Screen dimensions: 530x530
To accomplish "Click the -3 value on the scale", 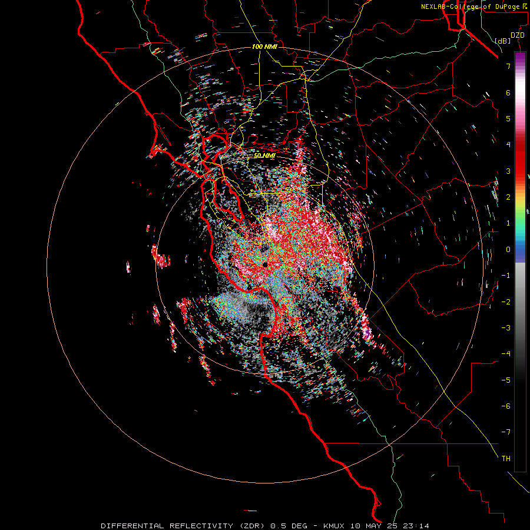I will 506,328.
